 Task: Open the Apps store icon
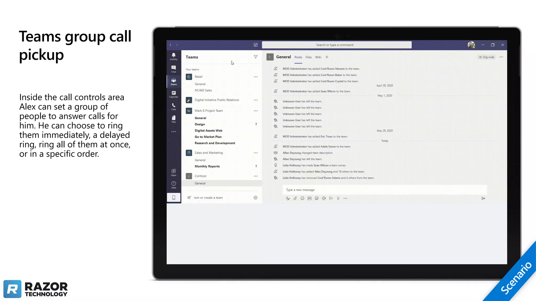tap(174, 172)
